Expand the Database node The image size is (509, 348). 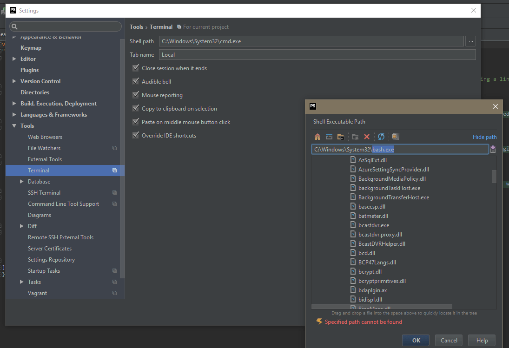click(22, 182)
